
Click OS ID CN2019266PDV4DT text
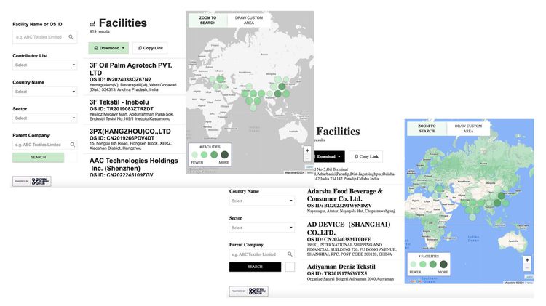(122, 138)
